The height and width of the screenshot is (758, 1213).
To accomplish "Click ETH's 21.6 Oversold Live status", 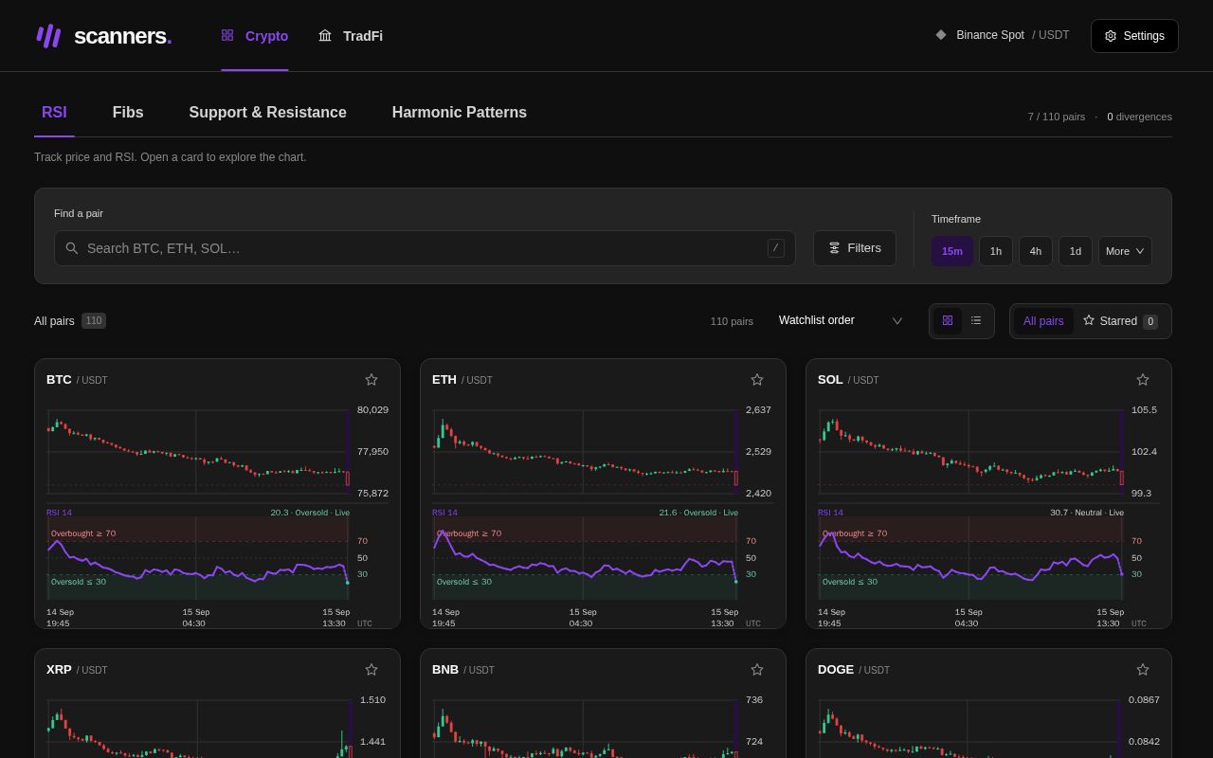I will tap(698, 513).
